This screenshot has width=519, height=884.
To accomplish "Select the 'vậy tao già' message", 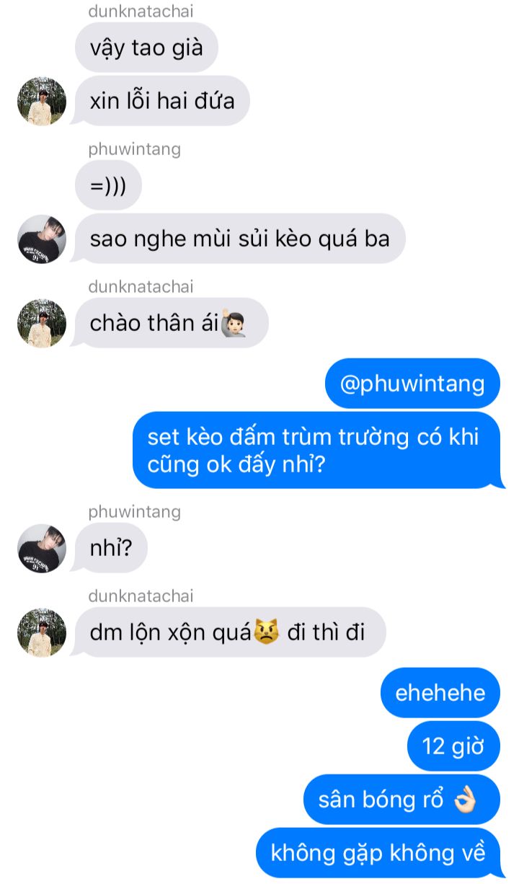I will 146,48.
